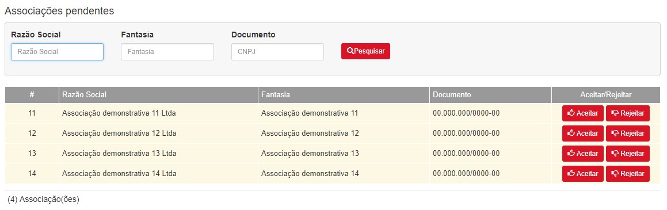Click thumbs-up icon in row 13

571,154
